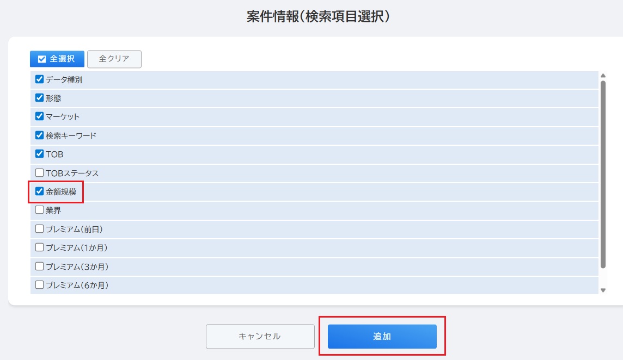623x360 pixels.
Task: Uncheck the 検索キーワード checkbox
Action: pos(39,135)
